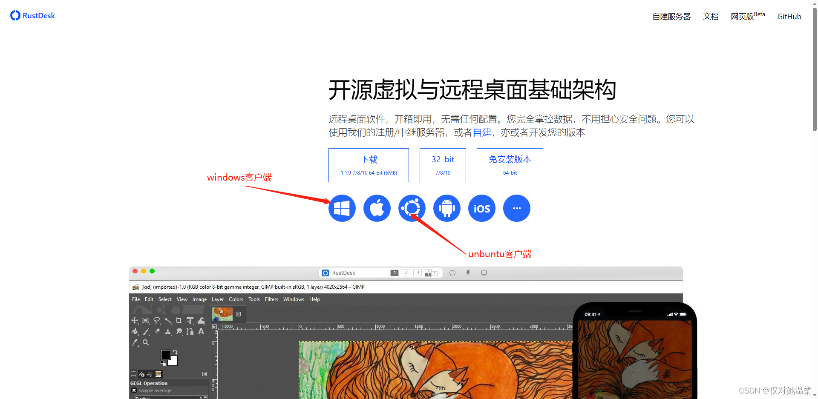Open the Ubuntu Linux download icon
The height and width of the screenshot is (399, 818).
click(x=412, y=208)
